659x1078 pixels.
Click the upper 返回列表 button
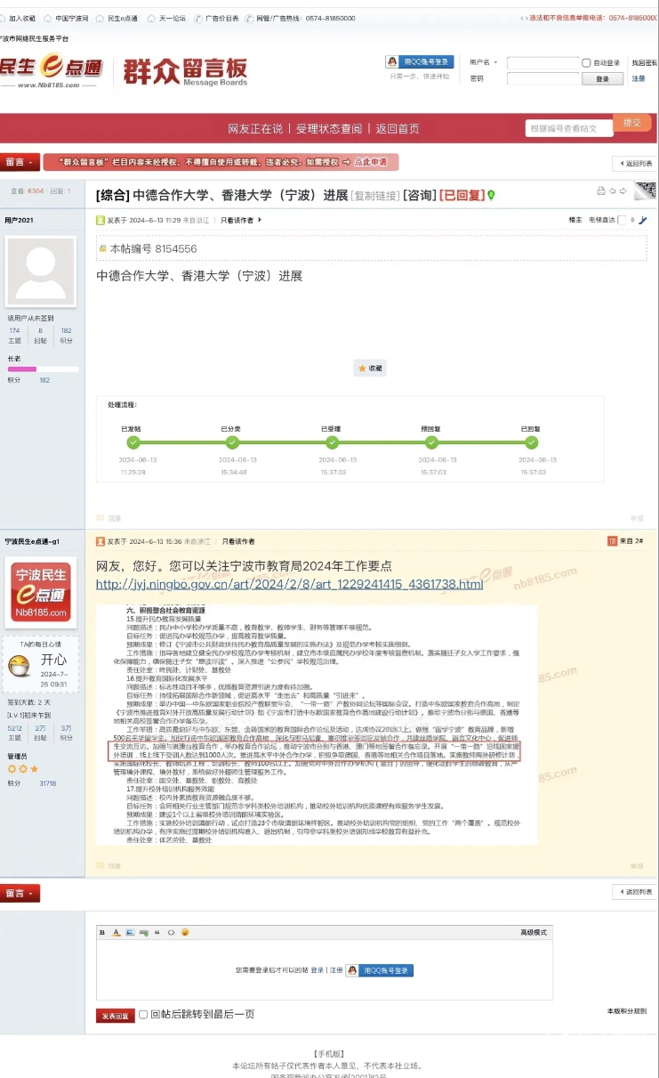635,163
